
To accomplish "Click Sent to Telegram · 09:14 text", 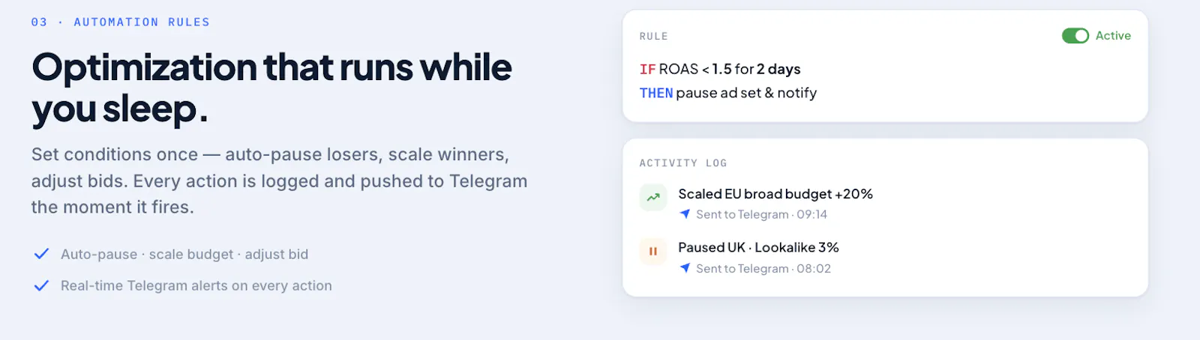I will tap(761, 214).
